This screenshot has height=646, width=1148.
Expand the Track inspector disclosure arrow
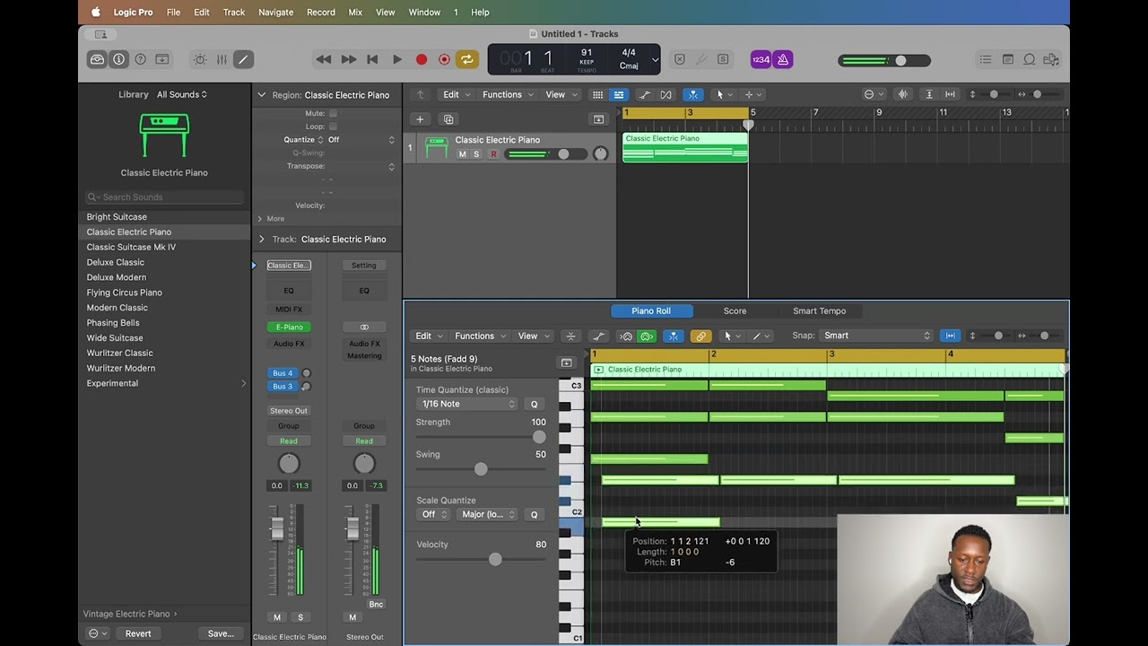pos(262,239)
